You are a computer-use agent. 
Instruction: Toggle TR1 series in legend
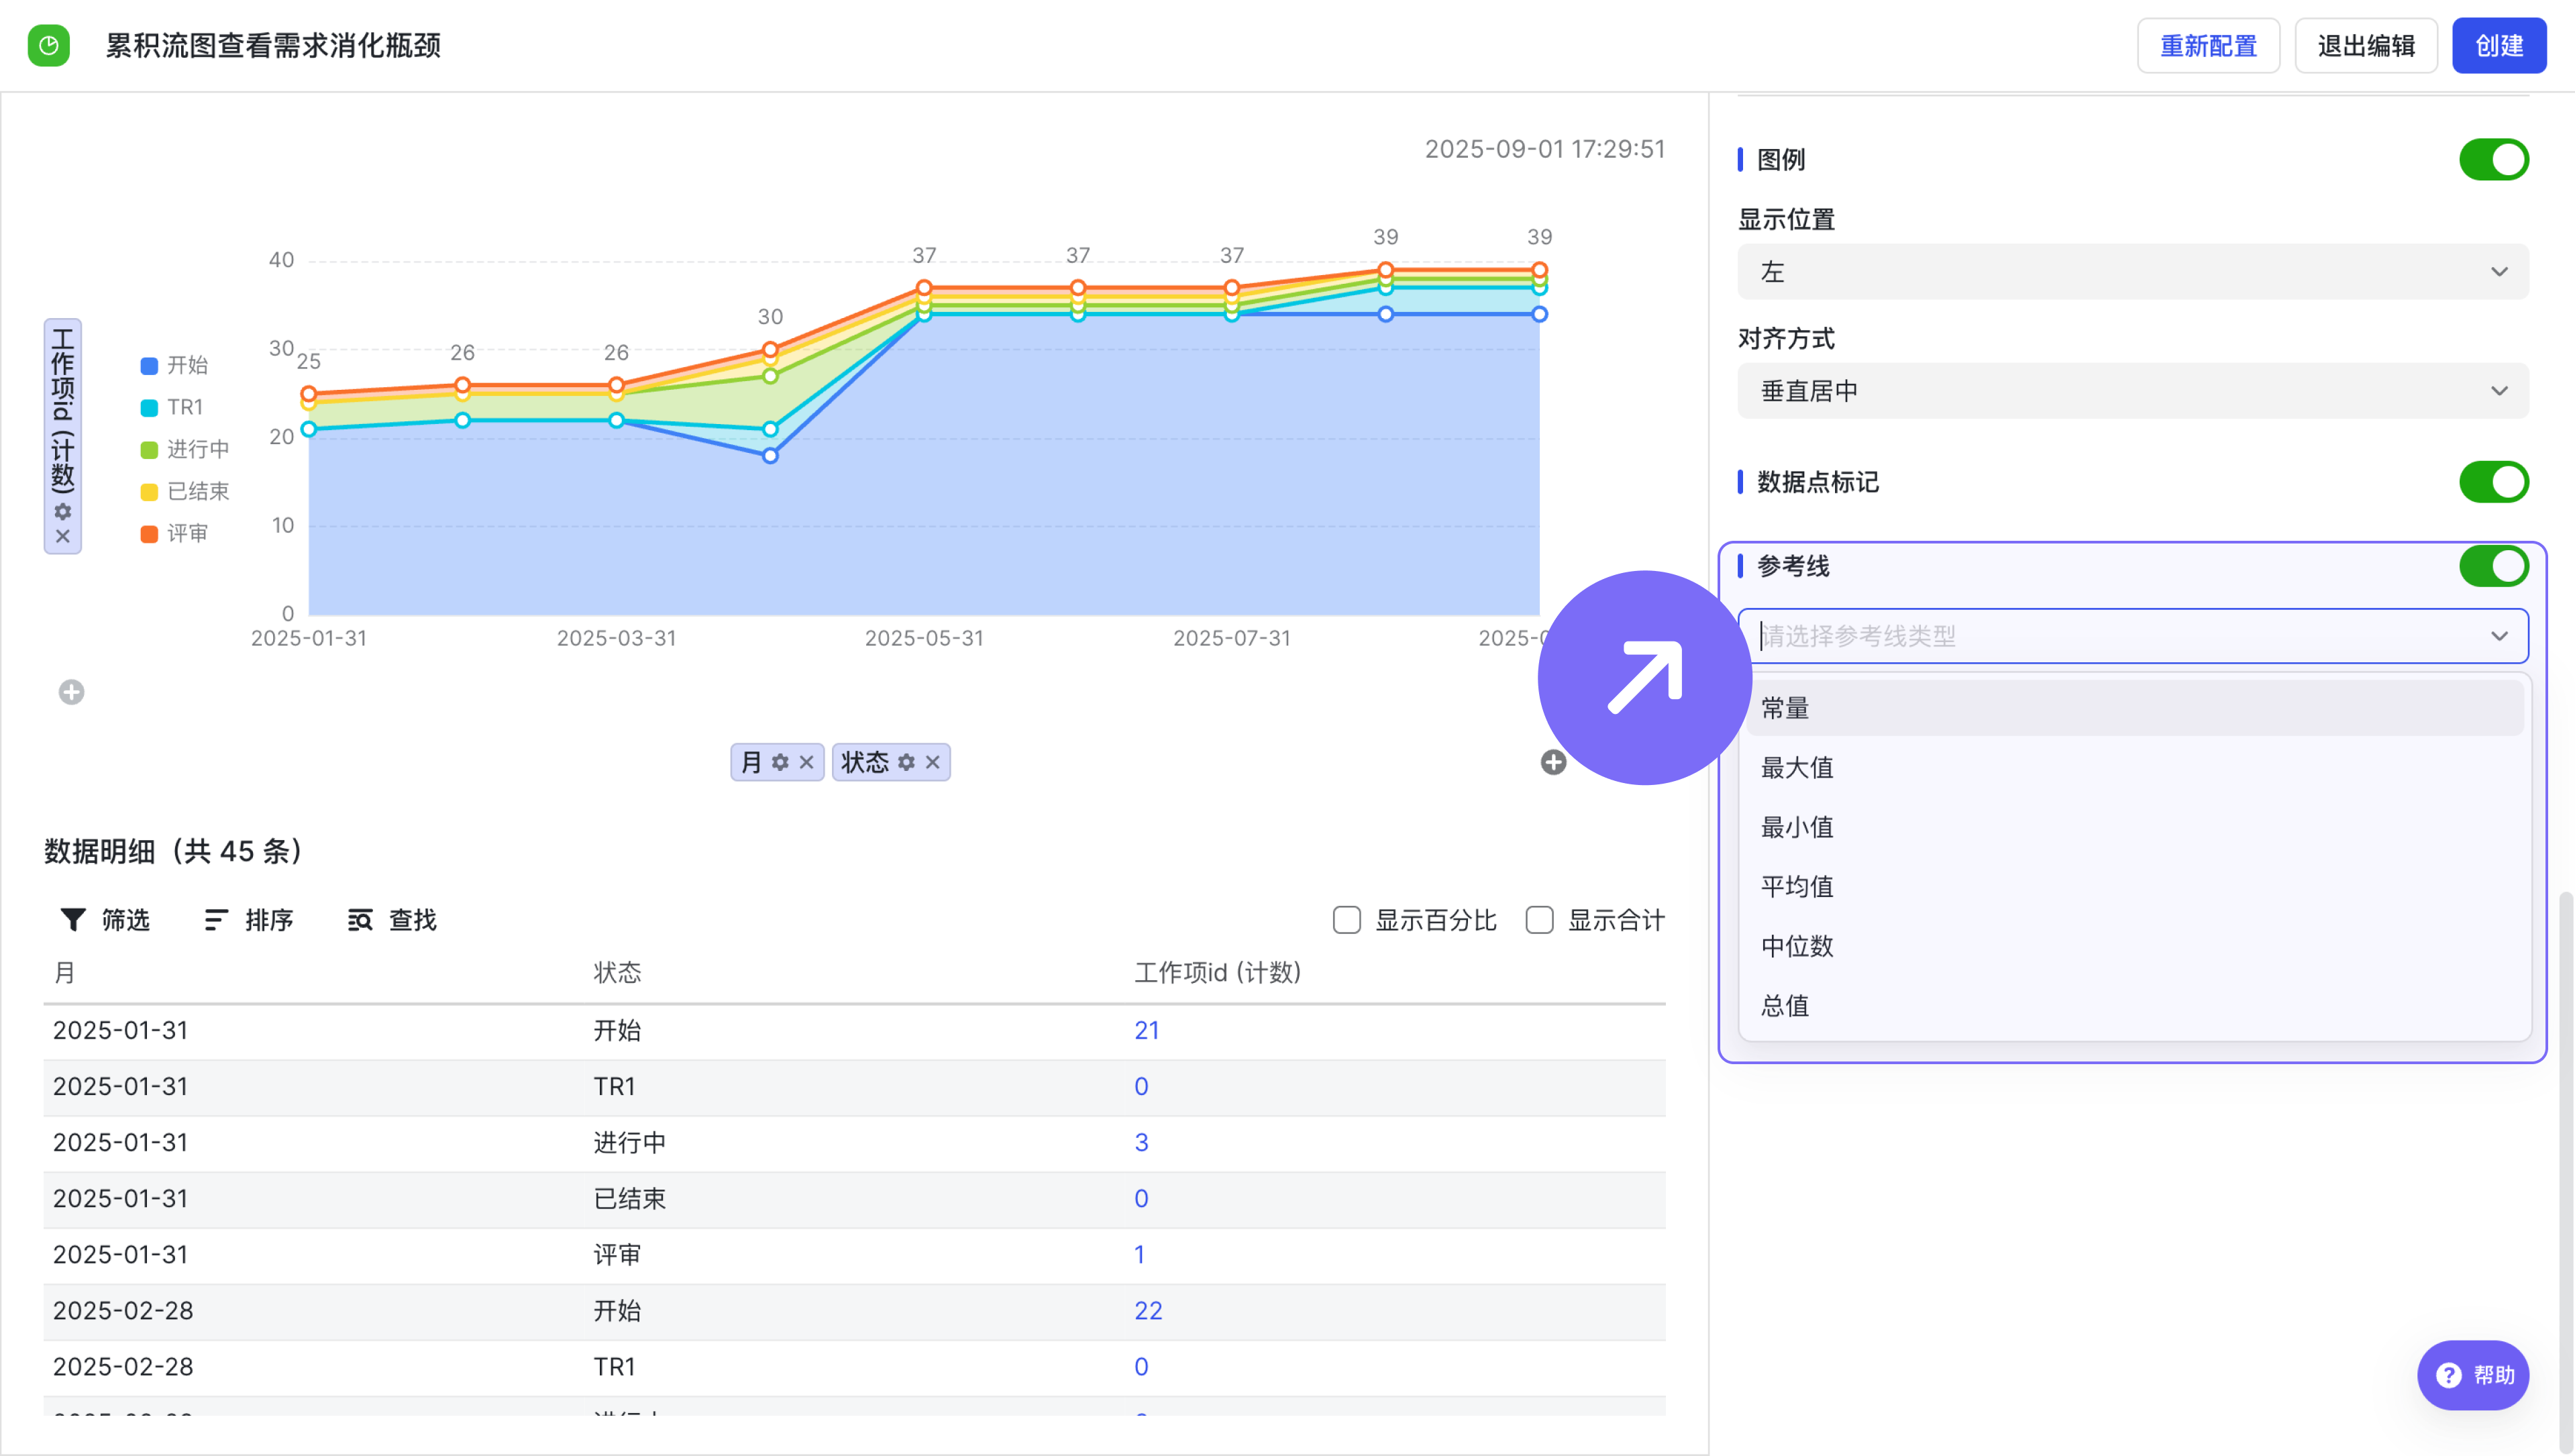tap(172, 407)
